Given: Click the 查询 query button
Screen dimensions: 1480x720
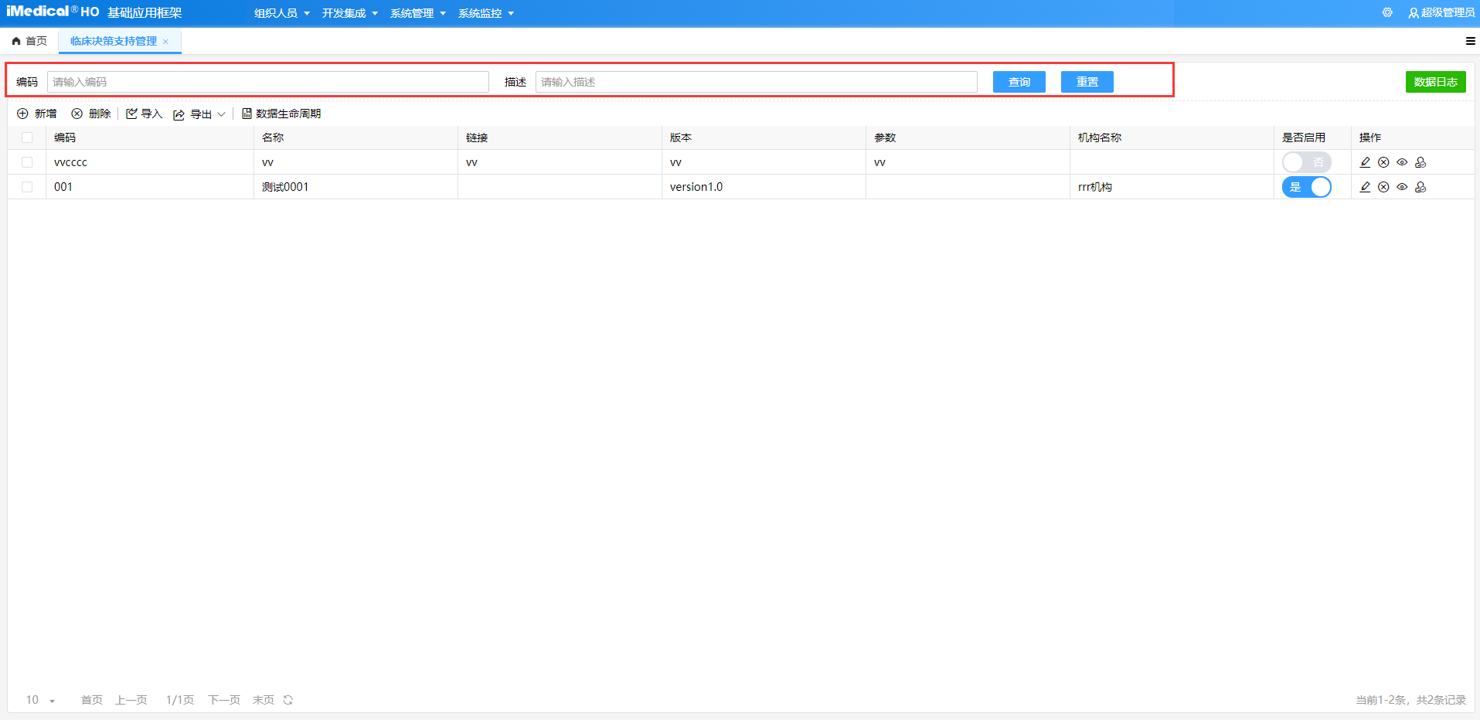Looking at the screenshot, I should pos(1019,81).
